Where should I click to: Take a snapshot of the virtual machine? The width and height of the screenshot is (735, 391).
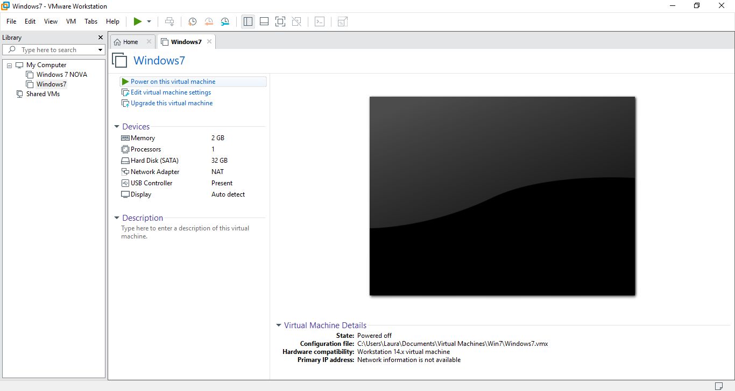click(192, 21)
